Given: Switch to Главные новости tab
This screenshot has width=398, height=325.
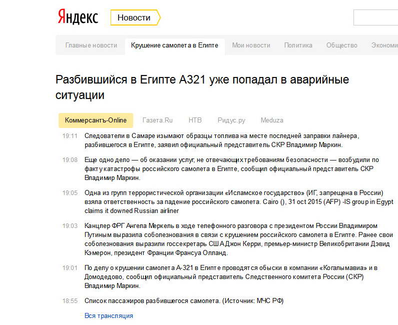Looking at the screenshot, I should tap(91, 45).
